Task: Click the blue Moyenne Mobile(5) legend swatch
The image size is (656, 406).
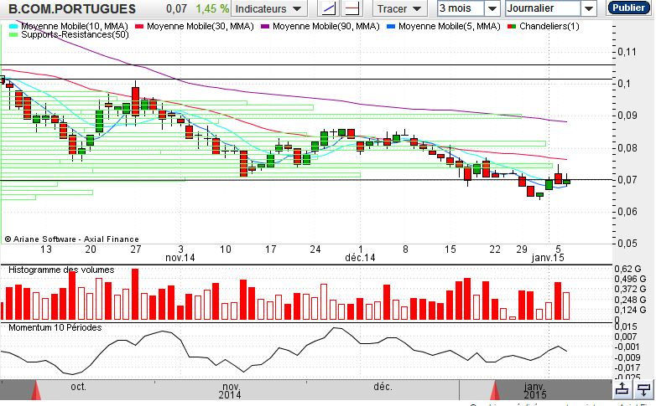Action: pyautogui.click(x=391, y=26)
